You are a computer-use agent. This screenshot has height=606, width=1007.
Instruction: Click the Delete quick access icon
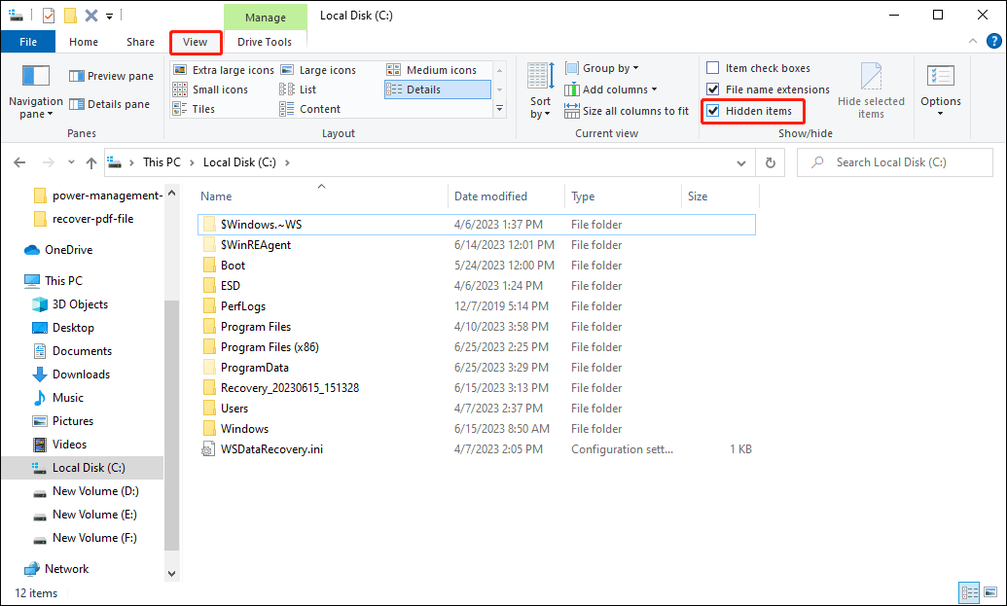[x=91, y=16]
